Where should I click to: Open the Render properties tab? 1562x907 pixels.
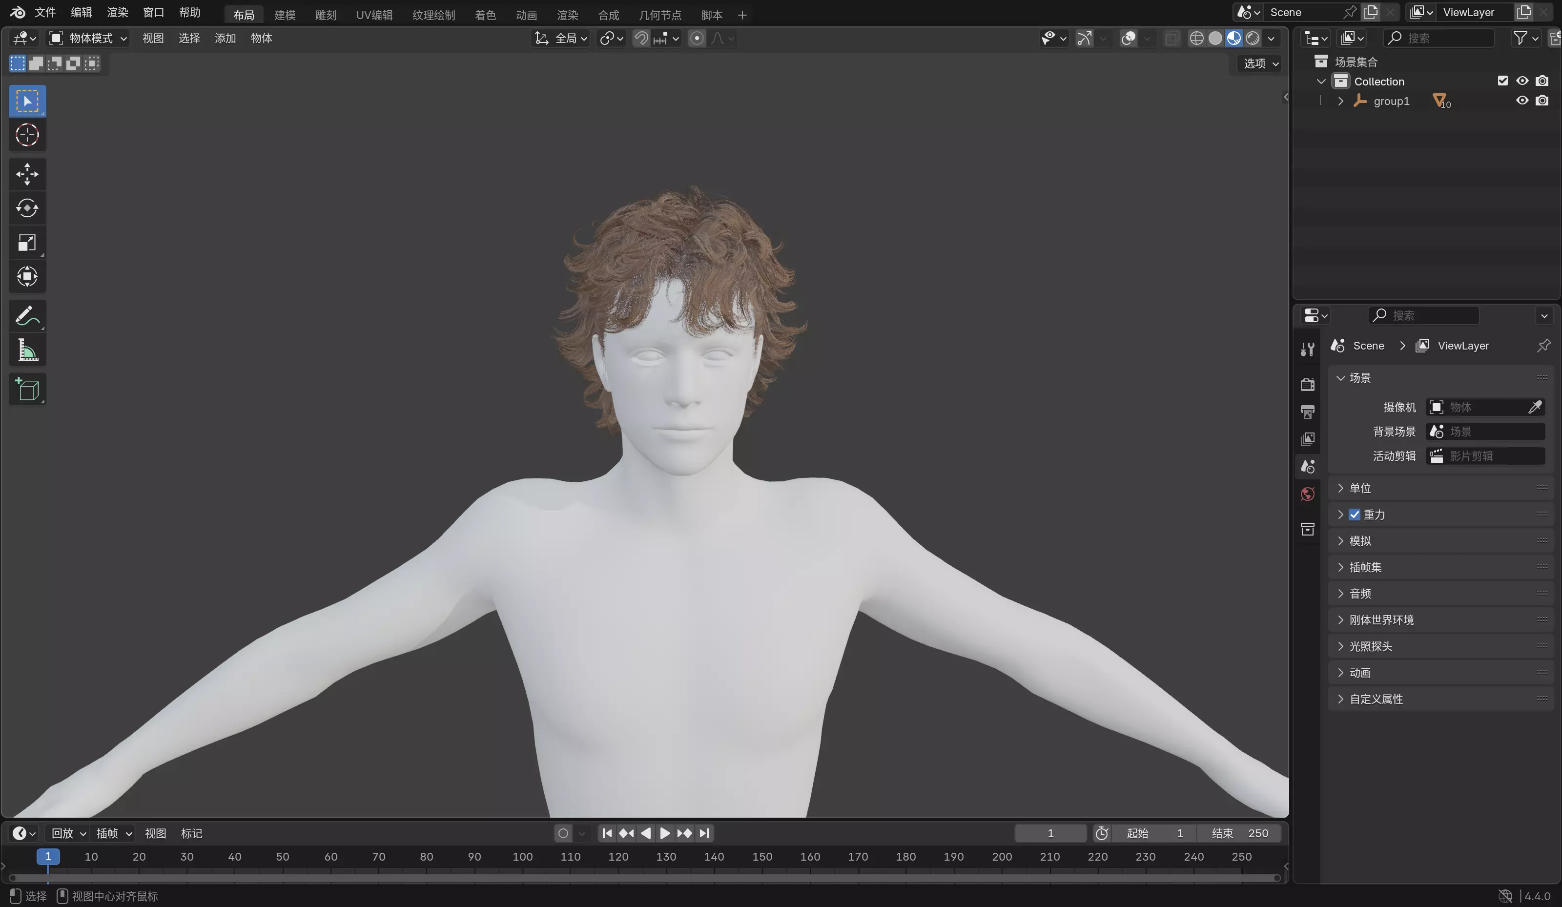[1308, 384]
